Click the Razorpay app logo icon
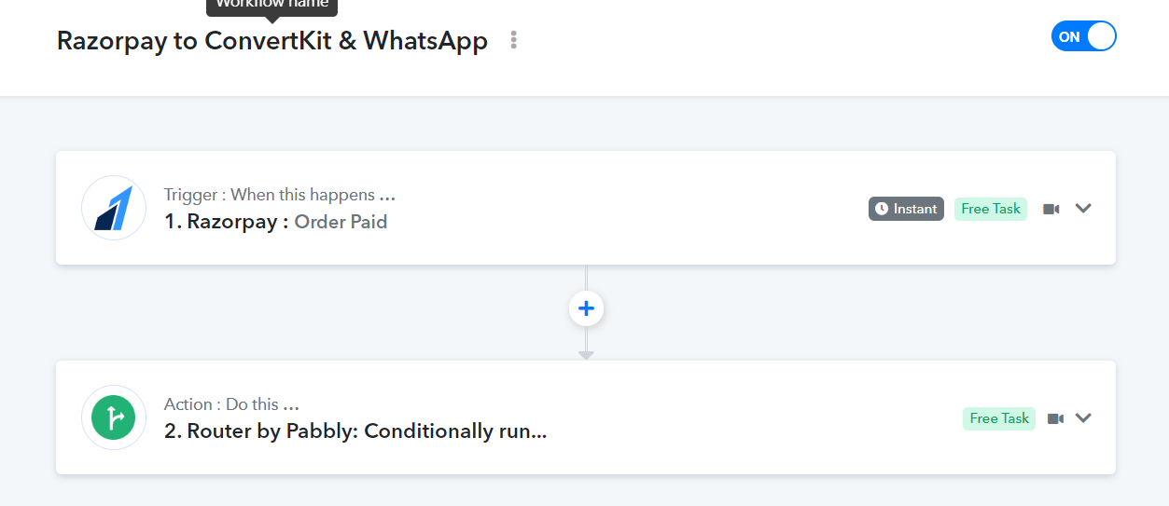The image size is (1169, 506). 114,208
